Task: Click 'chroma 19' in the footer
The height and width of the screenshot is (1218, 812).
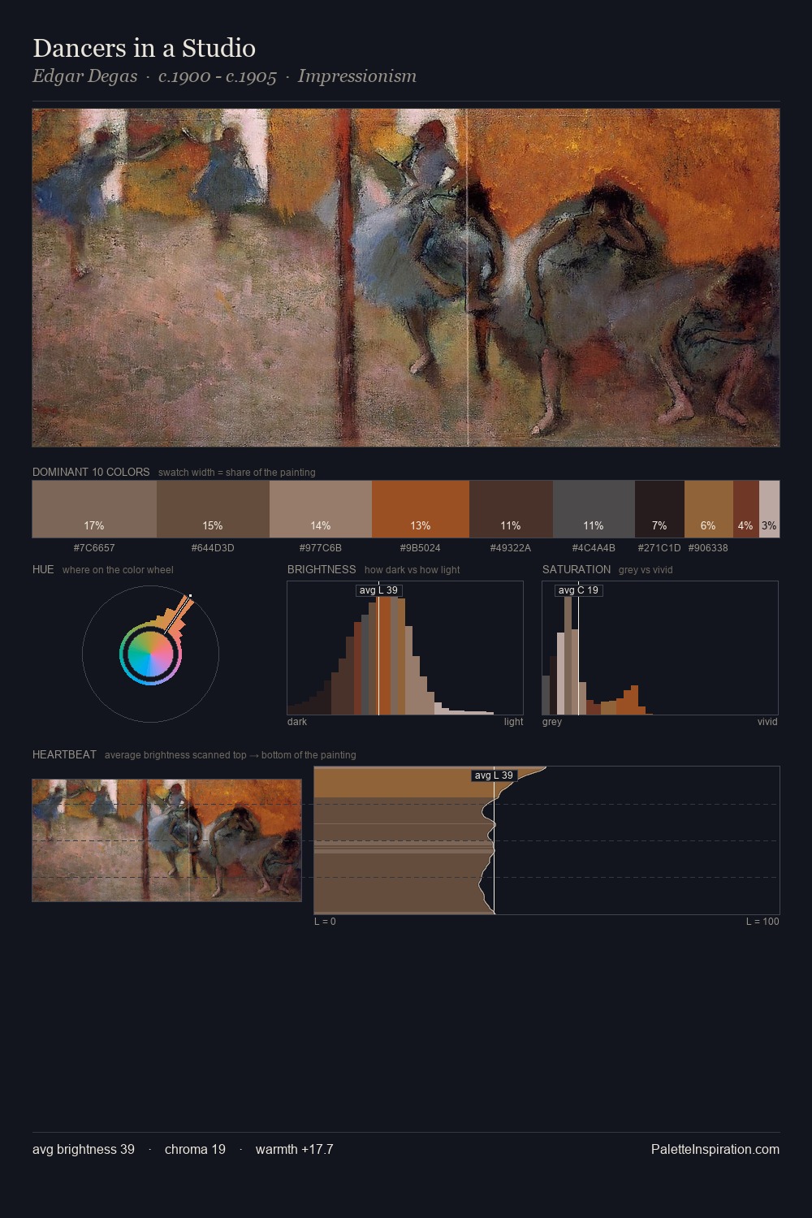Action: click(x=195, y=1149)
